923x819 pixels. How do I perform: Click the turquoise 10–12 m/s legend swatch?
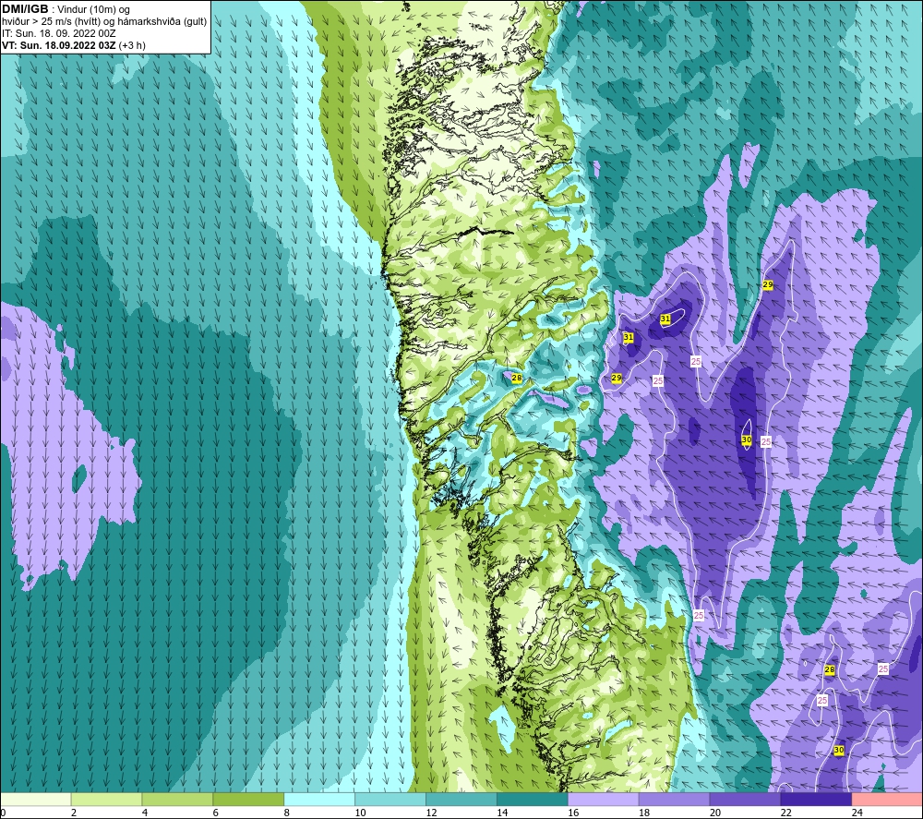390,799
